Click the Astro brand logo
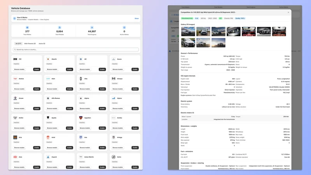Viewport: 311px width, 175px height. [x=114, y=157]
